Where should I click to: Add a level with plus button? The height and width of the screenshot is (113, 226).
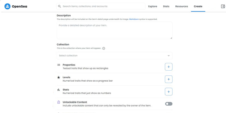point(169,79)
